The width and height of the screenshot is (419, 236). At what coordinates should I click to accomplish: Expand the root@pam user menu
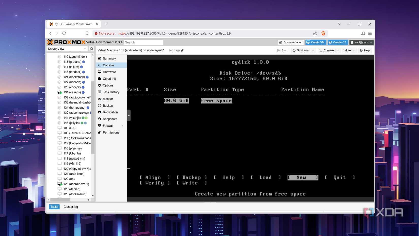coord(361,42)
